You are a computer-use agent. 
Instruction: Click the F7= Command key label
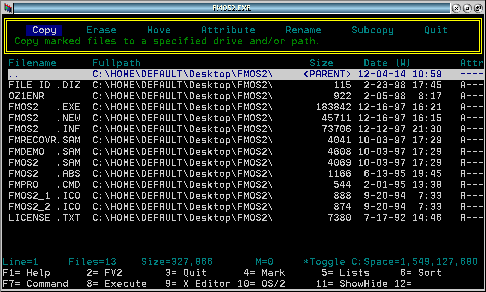pos(35,284)
